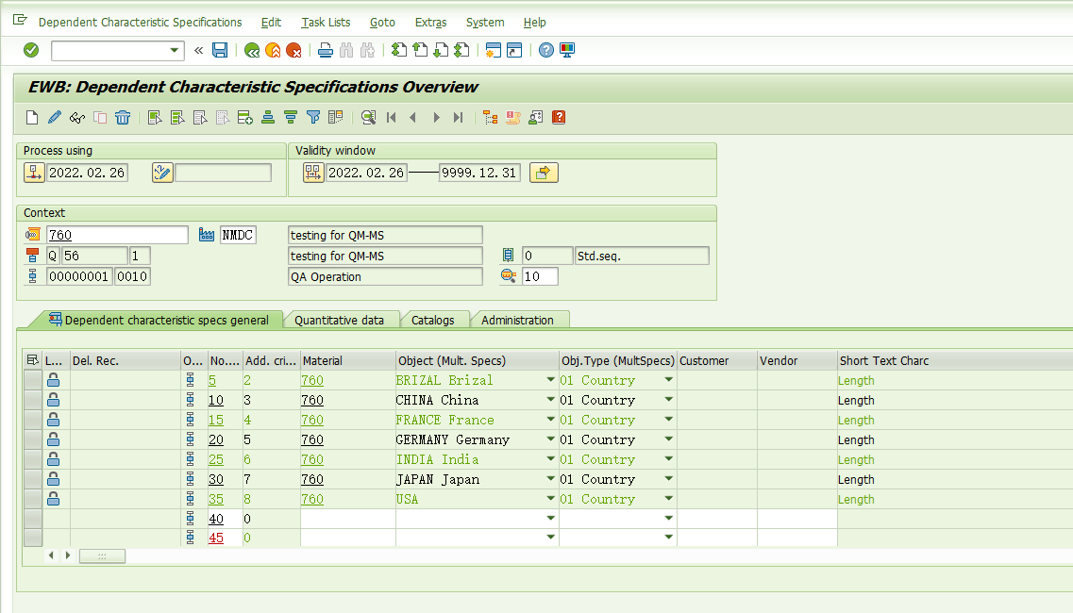Click the blue Filter funnel icon
The height and width of the screenshot is (613, 1073).
(x=312, y=118)
